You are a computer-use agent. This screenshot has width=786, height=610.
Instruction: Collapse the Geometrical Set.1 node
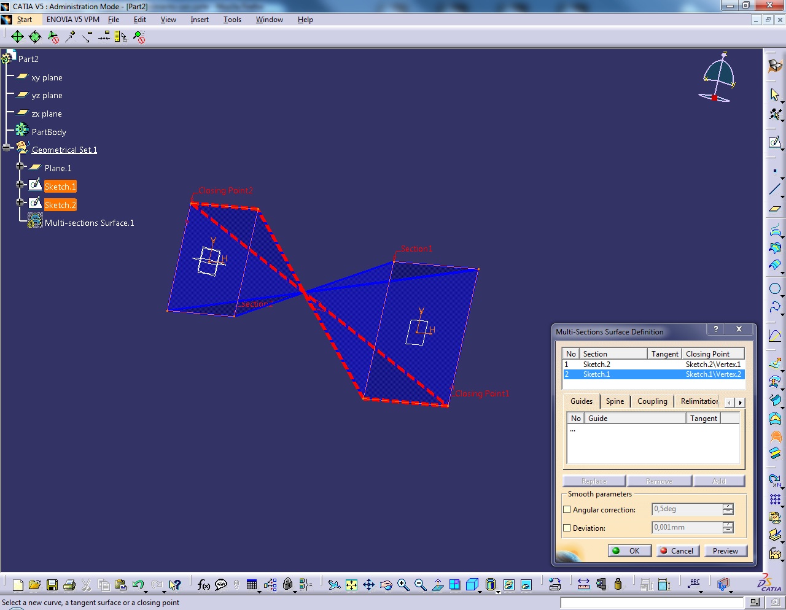(x=7, y=148)
